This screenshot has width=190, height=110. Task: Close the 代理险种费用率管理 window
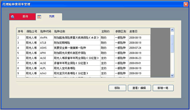(186, 4)
